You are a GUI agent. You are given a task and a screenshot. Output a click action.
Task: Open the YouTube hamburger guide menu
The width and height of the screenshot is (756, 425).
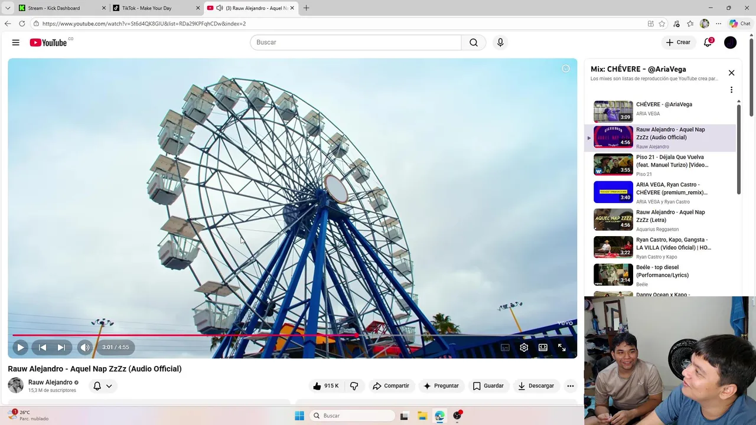point(16,42)
